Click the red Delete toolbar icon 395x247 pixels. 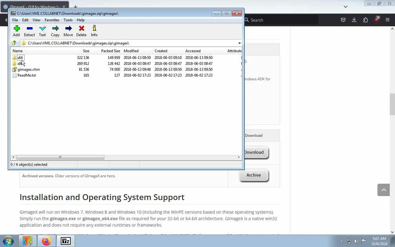coord(81,31)
